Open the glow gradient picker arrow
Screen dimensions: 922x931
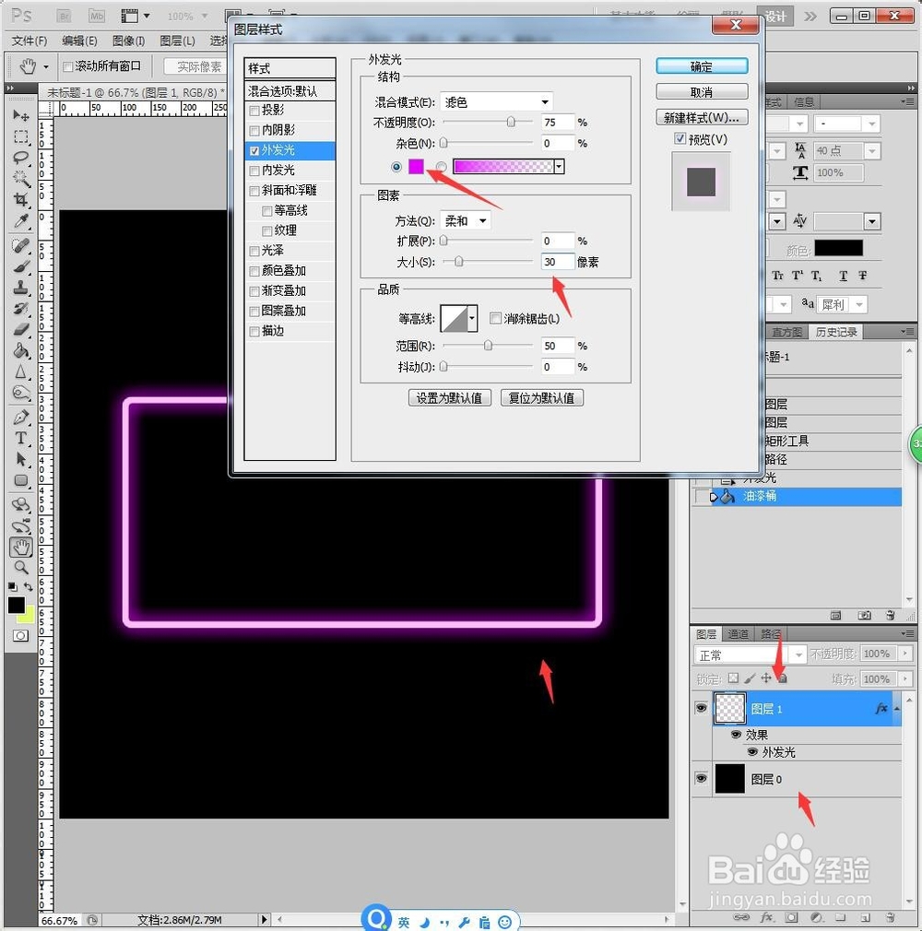pos(559,167)
